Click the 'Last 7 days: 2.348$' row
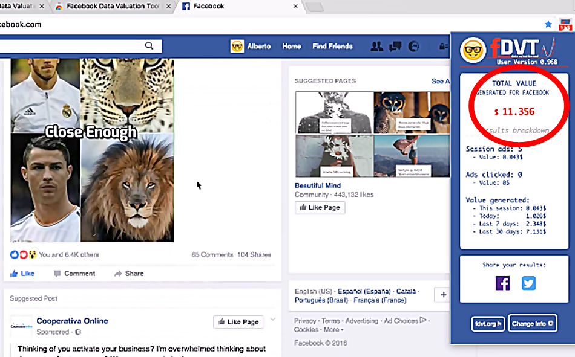The image size is (575, 357). (x=510, y=224)
